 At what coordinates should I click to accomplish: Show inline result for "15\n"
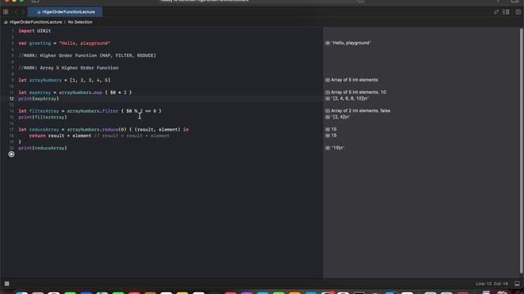coord(327,148)
